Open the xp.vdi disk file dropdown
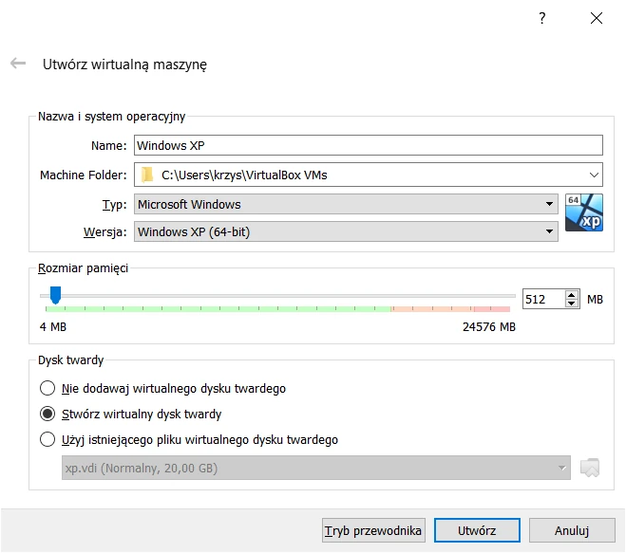 (315, 468)
